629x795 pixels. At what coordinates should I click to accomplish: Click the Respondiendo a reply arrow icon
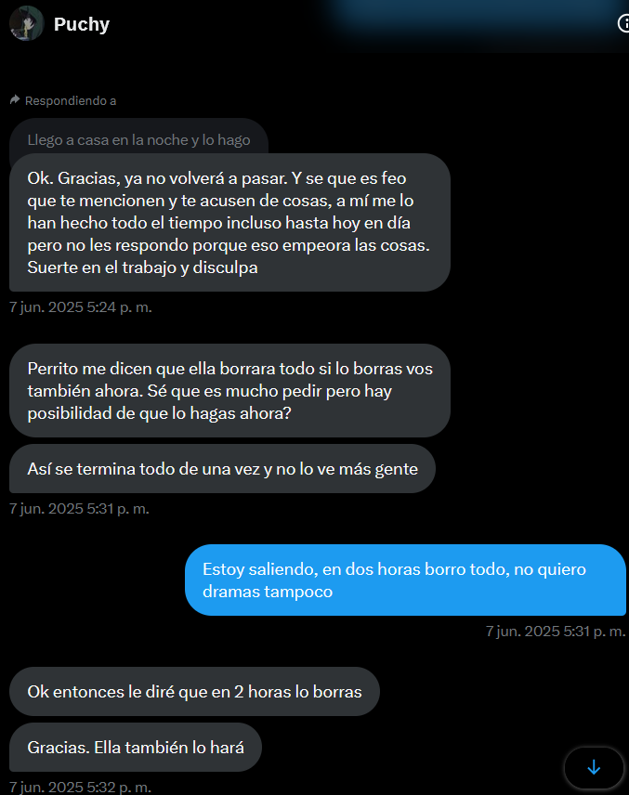coord(15,100)
